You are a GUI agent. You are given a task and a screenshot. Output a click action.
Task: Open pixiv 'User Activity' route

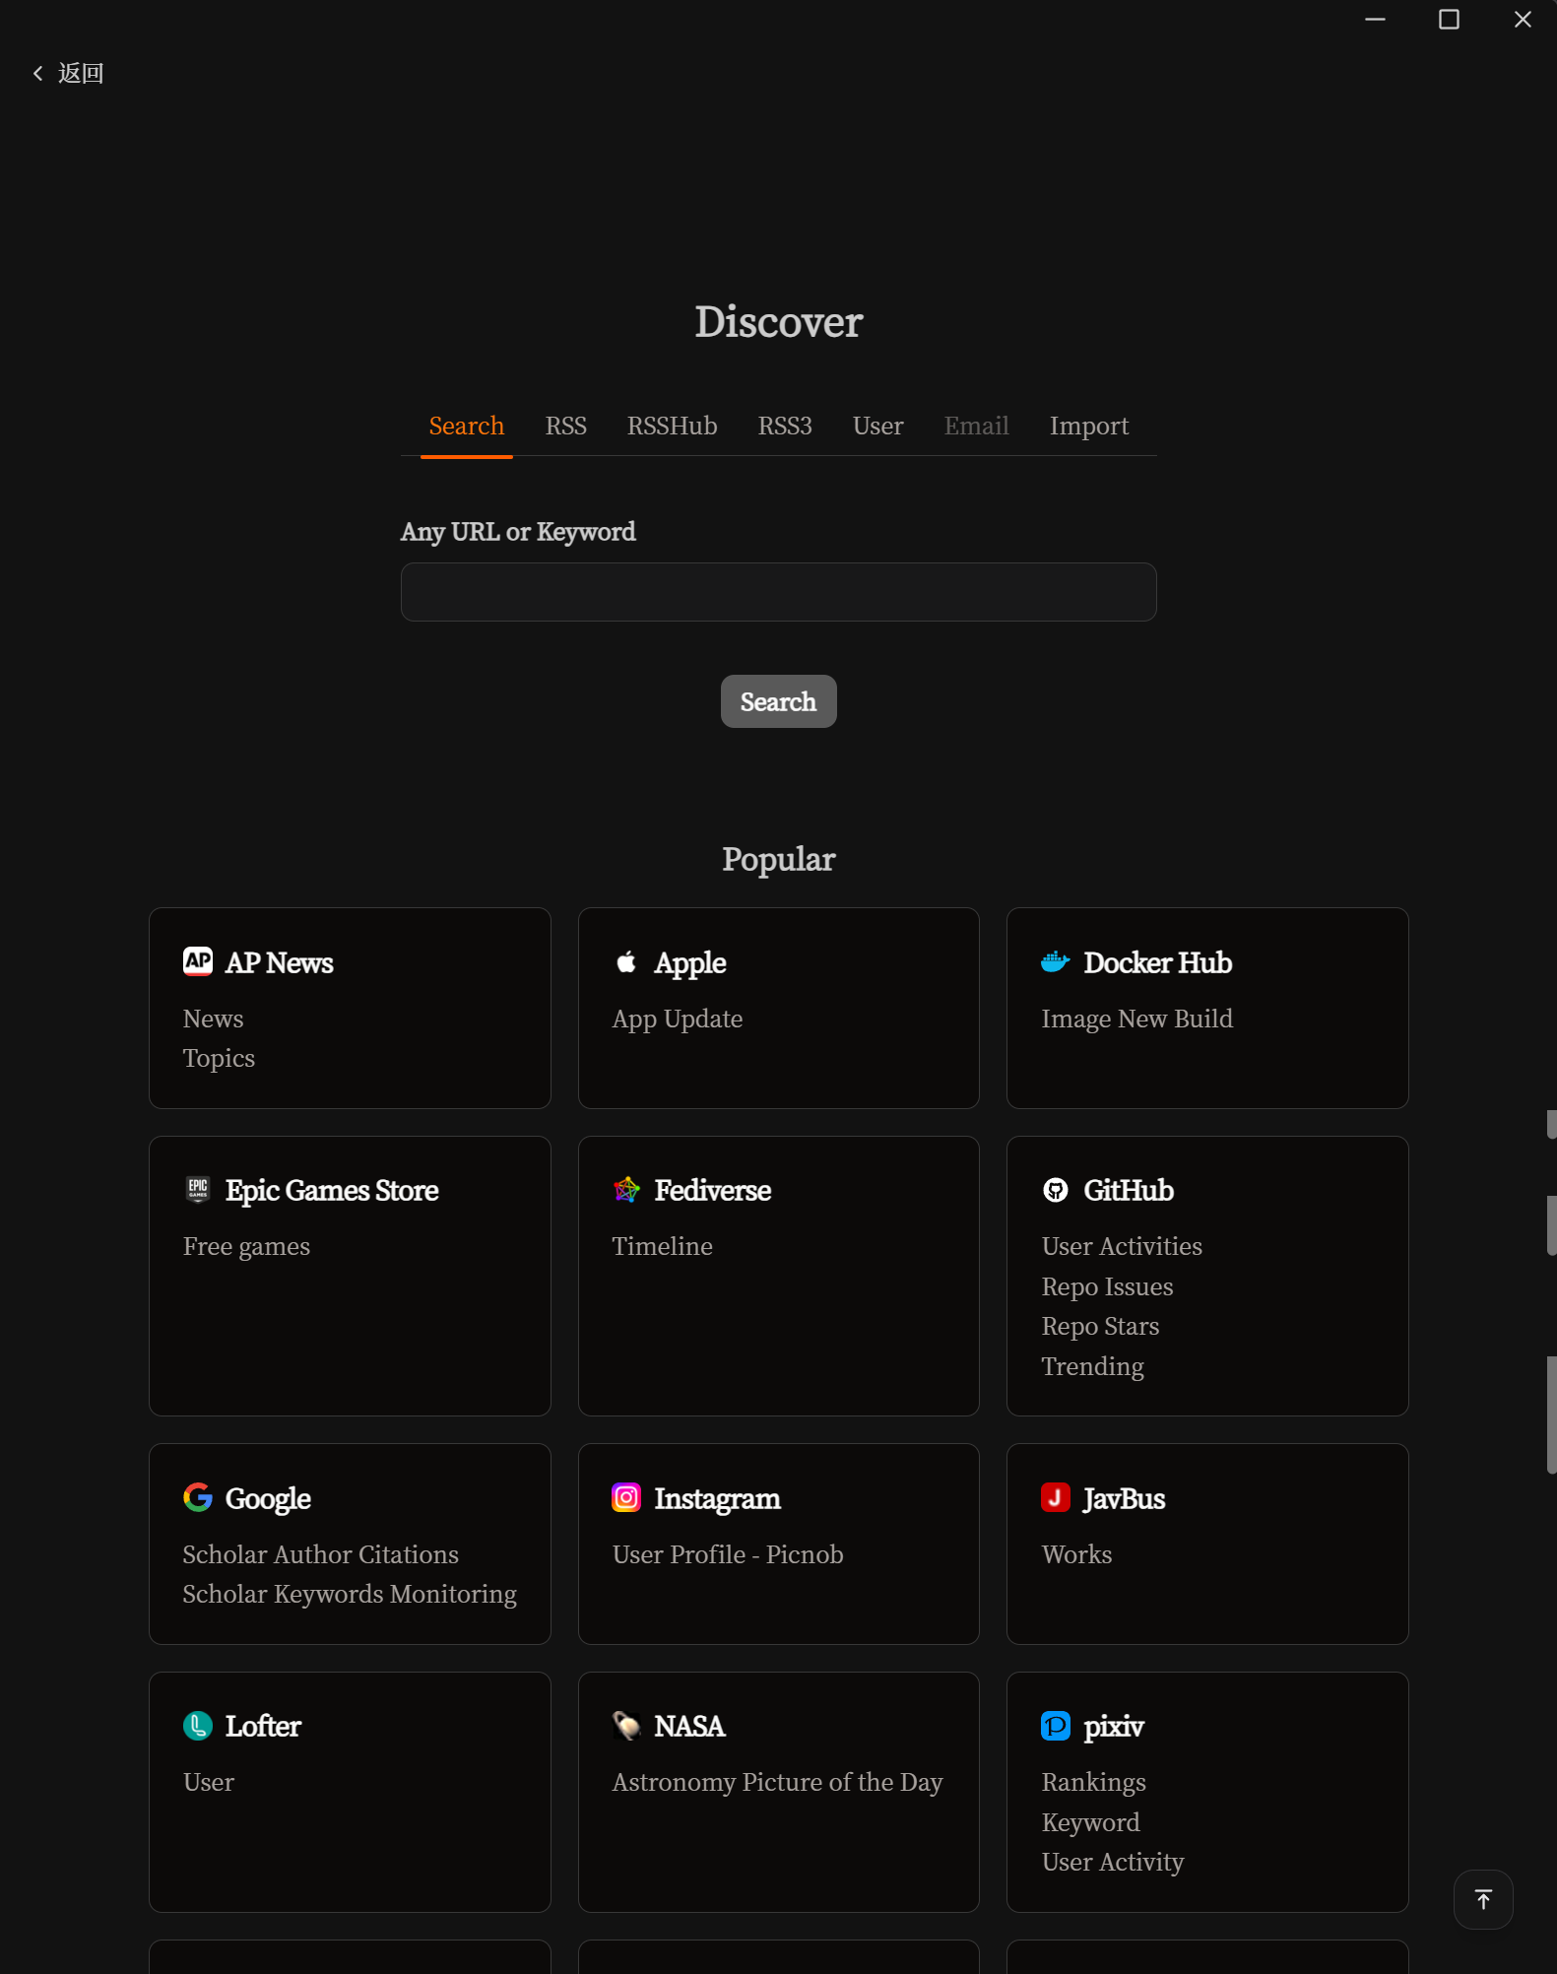click(x=1113, y=1862)
